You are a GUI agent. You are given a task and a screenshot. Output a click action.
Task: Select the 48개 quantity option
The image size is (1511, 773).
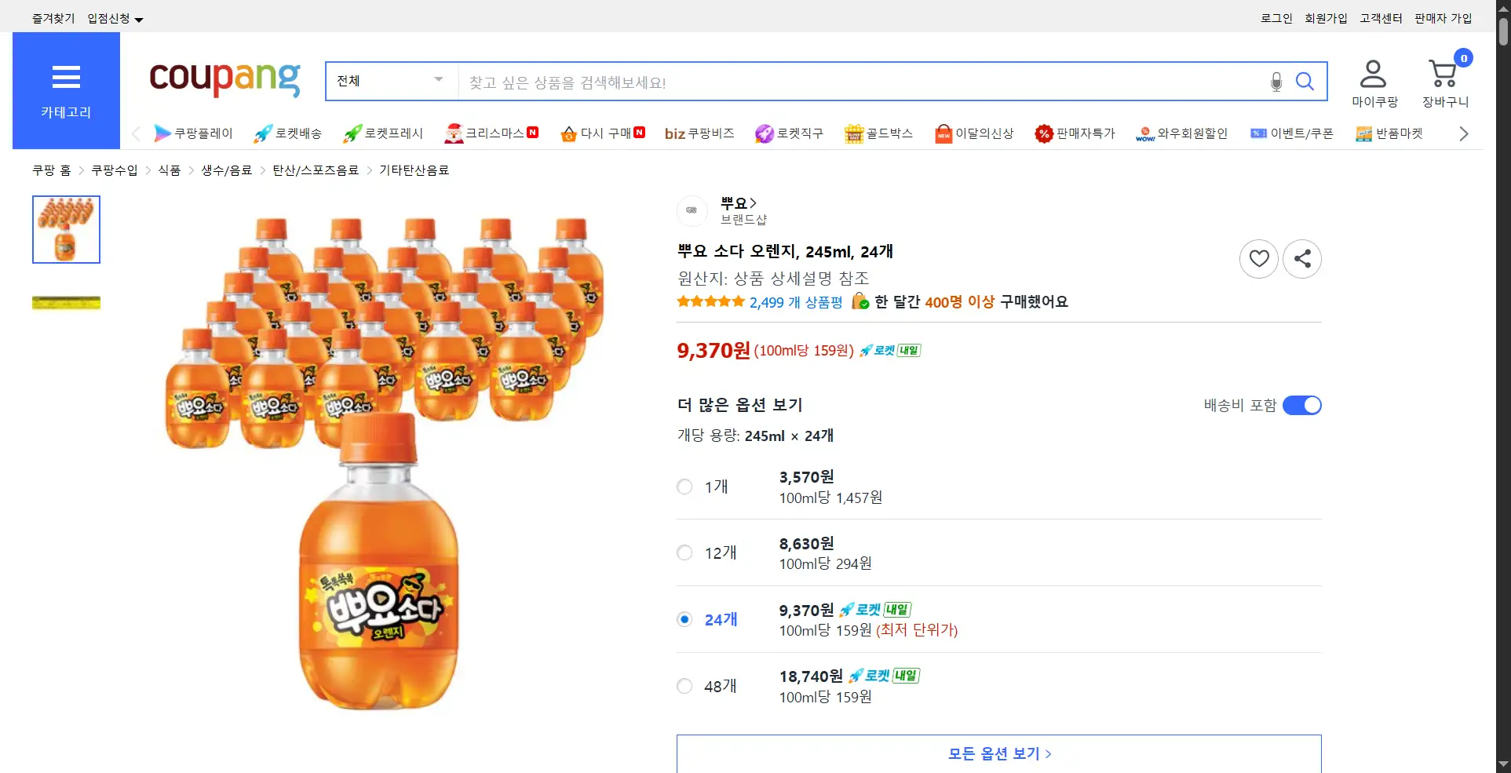684,687
